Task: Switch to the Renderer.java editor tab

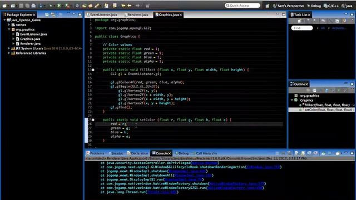Action: pos(136,15)
